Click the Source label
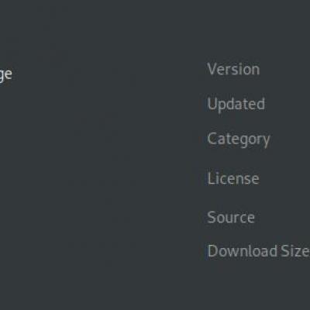 click(x=231, y=217)
